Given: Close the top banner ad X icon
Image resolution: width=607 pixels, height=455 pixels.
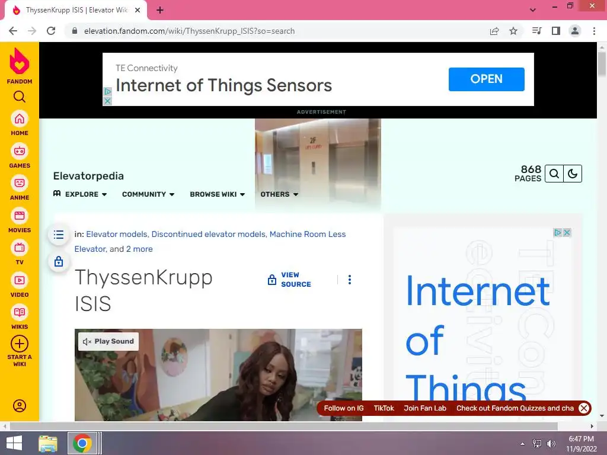Looking at the screenshot, I should point(108,101).
